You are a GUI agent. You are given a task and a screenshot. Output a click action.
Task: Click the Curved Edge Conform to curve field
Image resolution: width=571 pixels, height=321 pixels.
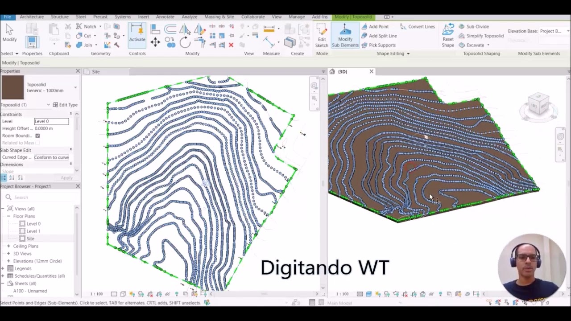point(51,157)
